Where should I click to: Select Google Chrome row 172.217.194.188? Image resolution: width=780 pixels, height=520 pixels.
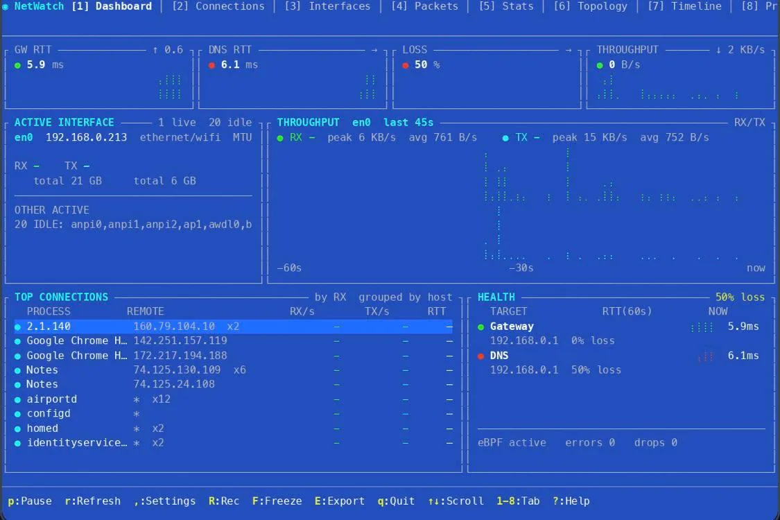pyautogui.click(x=233, y=356)
